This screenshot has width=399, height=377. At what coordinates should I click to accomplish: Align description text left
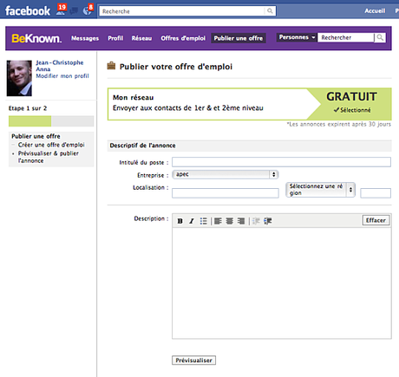(x=218, y=221)
